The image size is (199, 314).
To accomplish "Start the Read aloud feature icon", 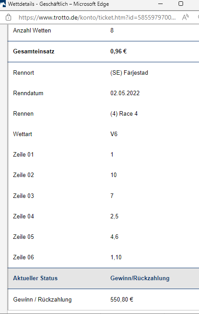I will click(x=185, y=17).
